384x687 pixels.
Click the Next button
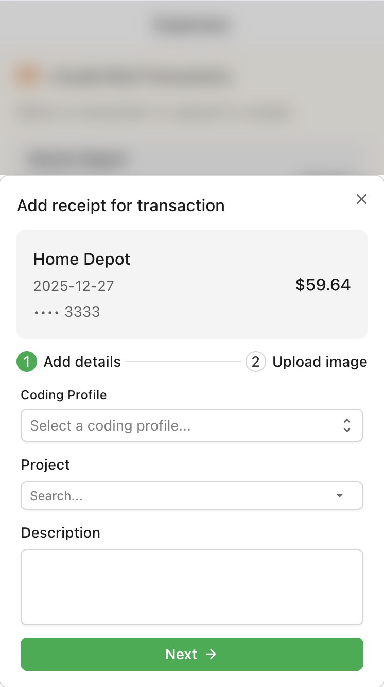pos(192,654)
